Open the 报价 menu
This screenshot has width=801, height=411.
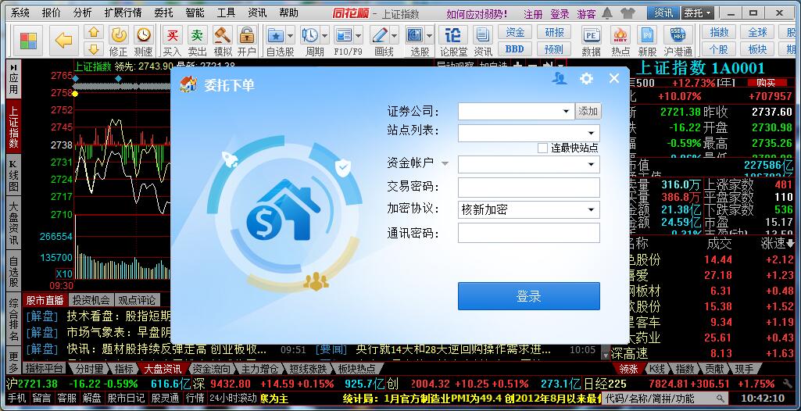tap(51, 13)
